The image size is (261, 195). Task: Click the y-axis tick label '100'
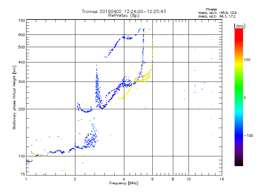coord(22,156)
